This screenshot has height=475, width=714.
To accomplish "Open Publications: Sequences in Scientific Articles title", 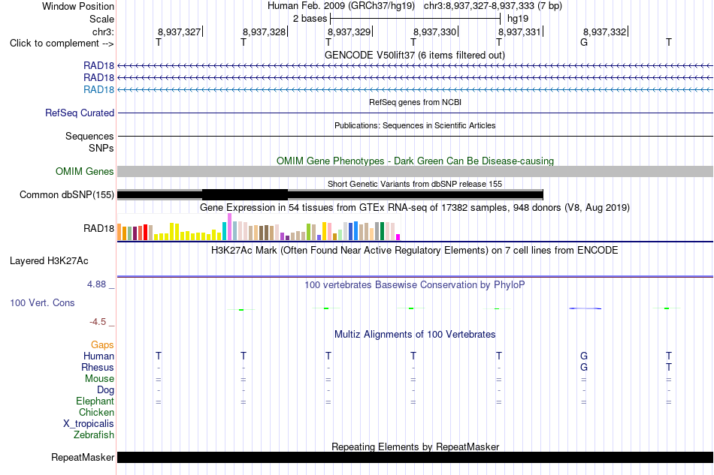I will click(415, 125).
